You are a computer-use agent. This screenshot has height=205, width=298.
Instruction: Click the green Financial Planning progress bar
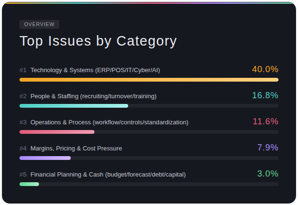click(29, 184)
